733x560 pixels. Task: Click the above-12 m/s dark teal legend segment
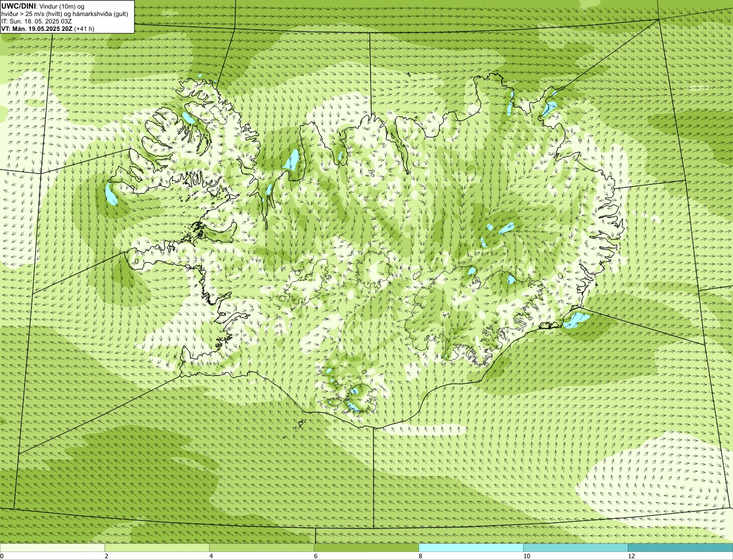680,548
